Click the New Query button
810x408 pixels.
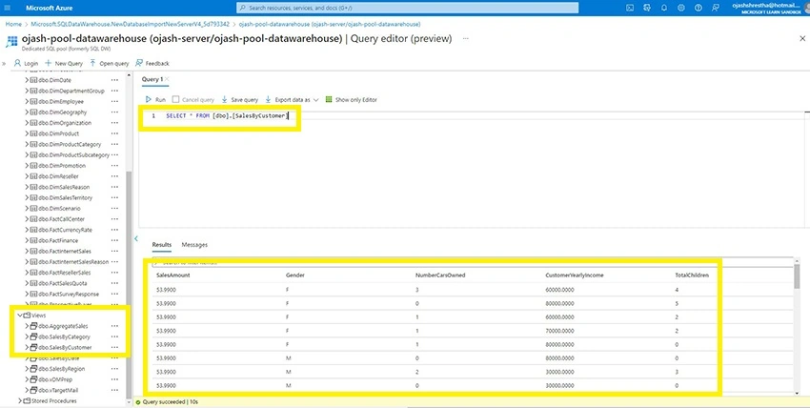tap(64, 63)
